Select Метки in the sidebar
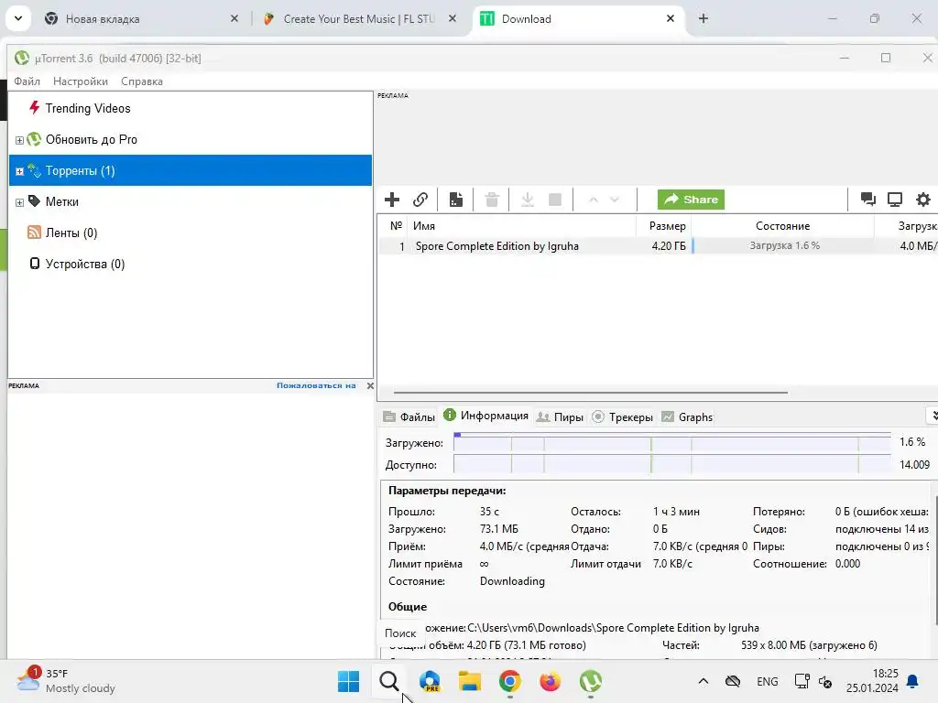The height and width of the screenshot is (703, 938). click(x=61, y=201)
